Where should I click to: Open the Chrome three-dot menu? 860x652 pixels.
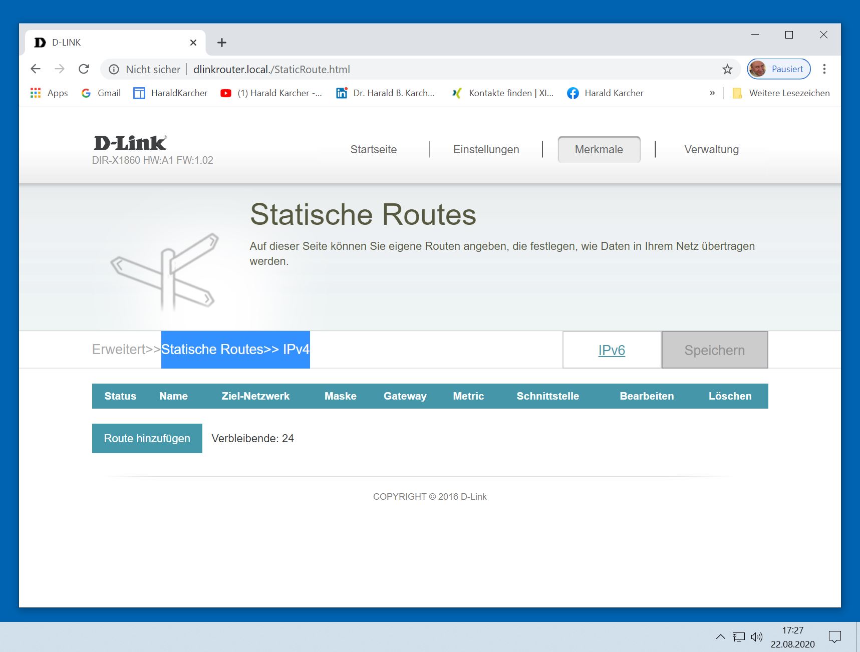824,69
